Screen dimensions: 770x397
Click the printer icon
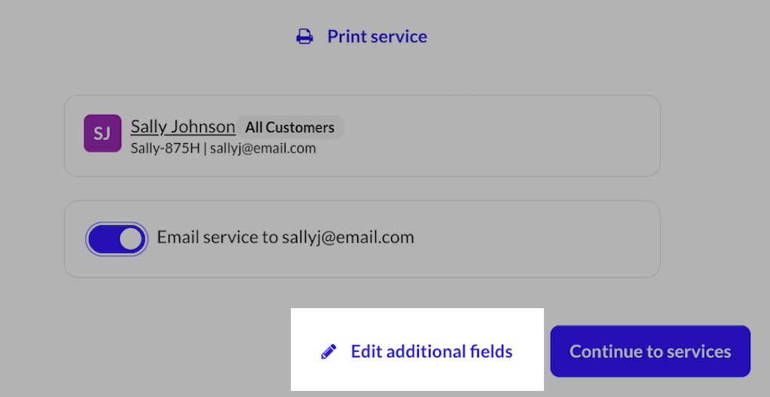[x=304, y=37]
